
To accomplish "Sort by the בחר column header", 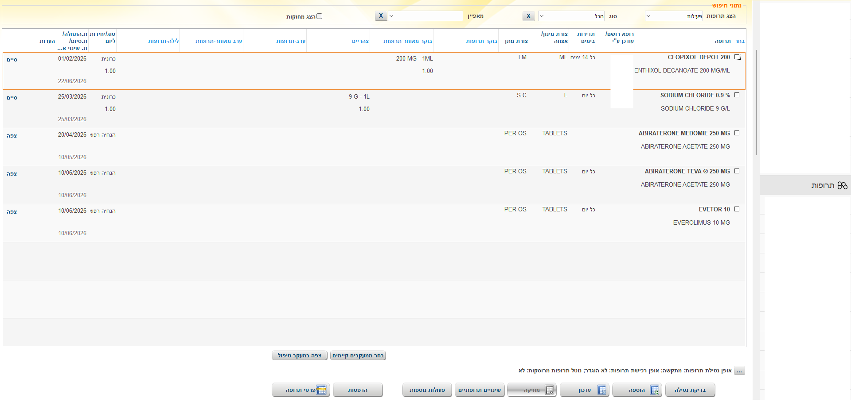I will [740, 41].
